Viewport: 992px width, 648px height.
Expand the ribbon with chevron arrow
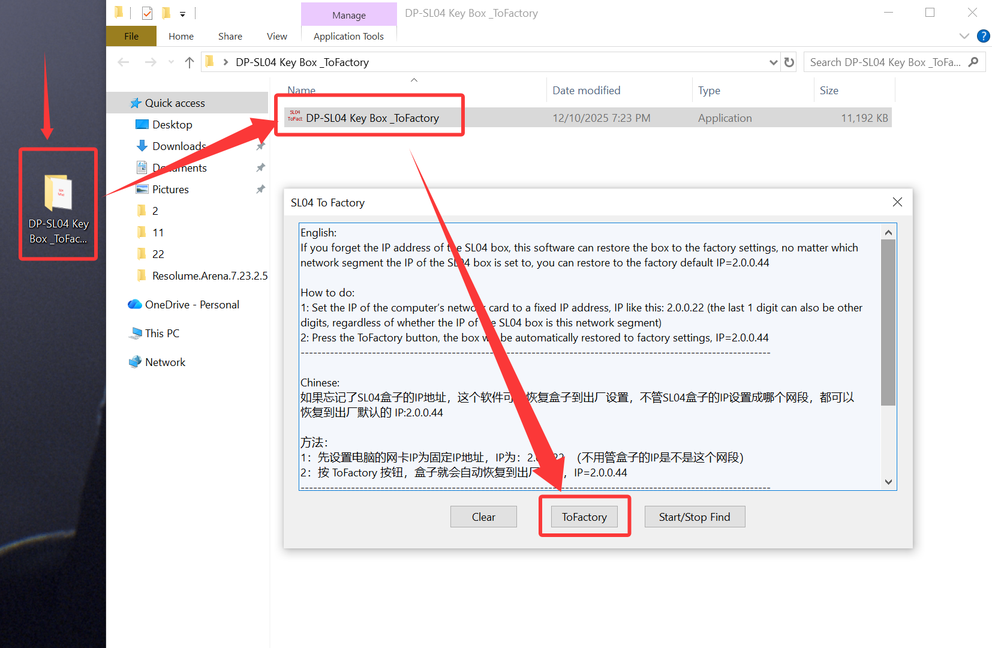click(964, 36)
